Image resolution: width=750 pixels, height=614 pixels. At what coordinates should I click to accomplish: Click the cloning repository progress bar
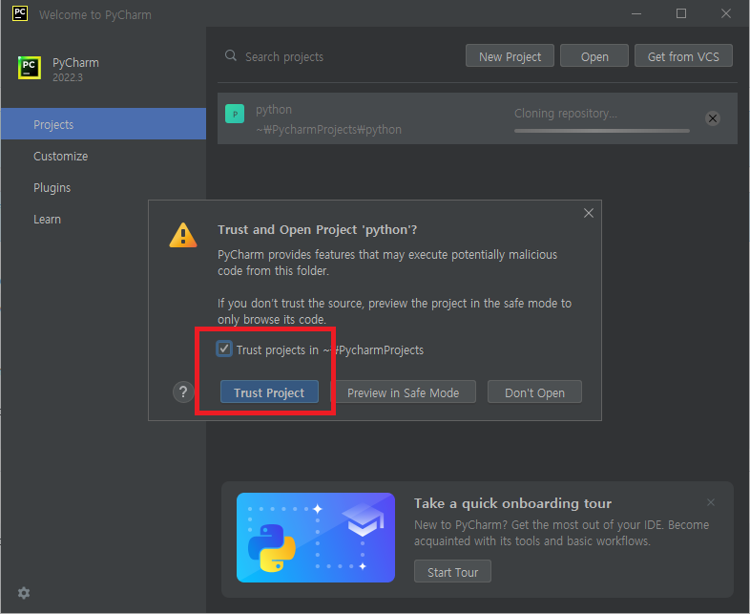(x=602, y=131)
